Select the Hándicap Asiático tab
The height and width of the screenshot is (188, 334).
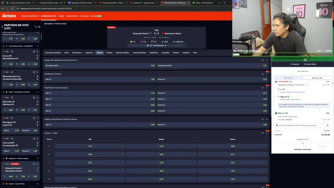click(x=122, y=53)
